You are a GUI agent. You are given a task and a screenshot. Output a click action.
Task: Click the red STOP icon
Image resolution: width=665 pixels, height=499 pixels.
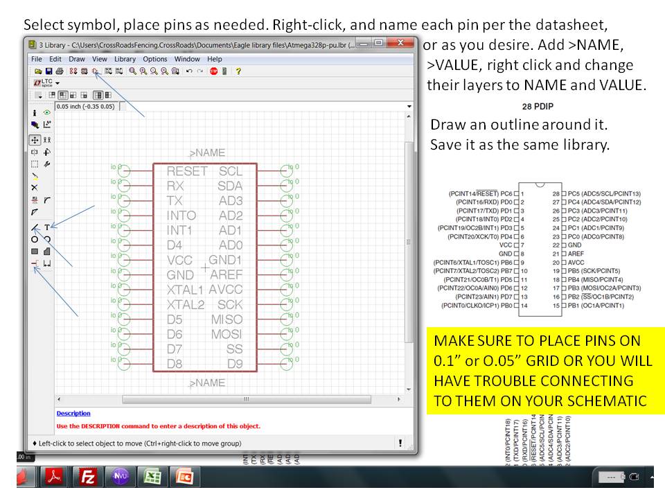click(214, 71)
